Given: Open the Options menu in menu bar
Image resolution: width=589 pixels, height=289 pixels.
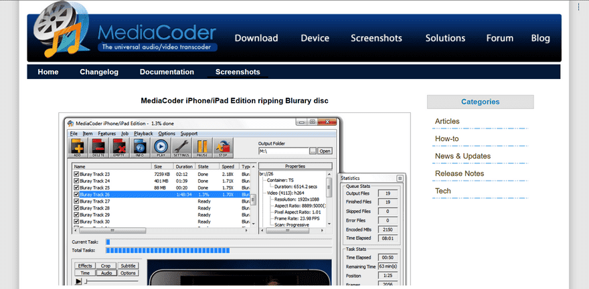Looking at the screenshot, I should [167, 134].
